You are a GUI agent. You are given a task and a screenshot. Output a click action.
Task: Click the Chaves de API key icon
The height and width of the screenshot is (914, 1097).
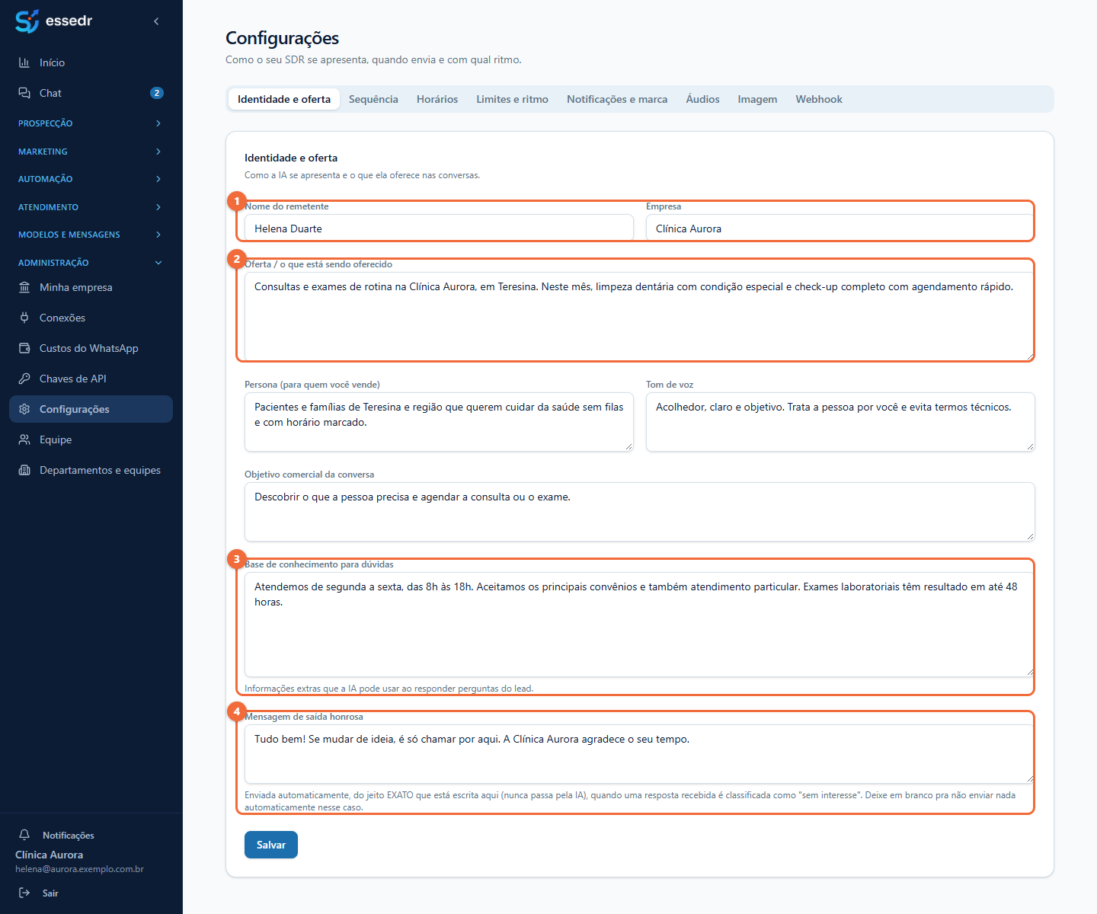[x=24, y=379]
